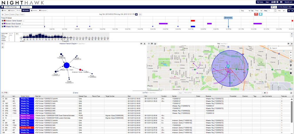Open the Visibility dropdown in toolbar
This screenshot has height=134, width=294.
pos(13,14)
